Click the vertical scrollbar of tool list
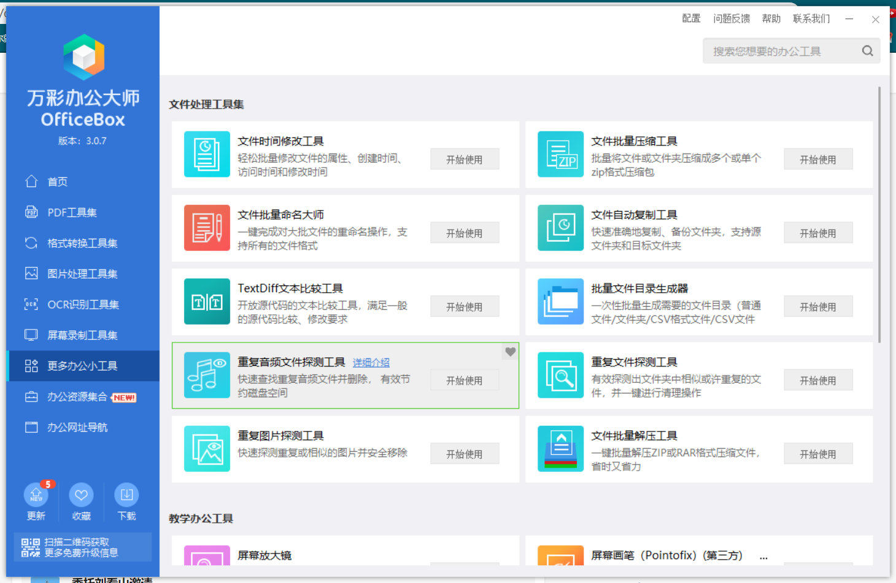The height and width of the screenshot is (583, 896). [879, 215]
